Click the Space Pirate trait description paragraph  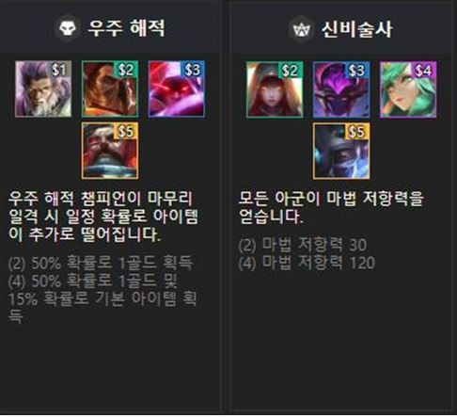pyautogui.click(x=103, y=217)
